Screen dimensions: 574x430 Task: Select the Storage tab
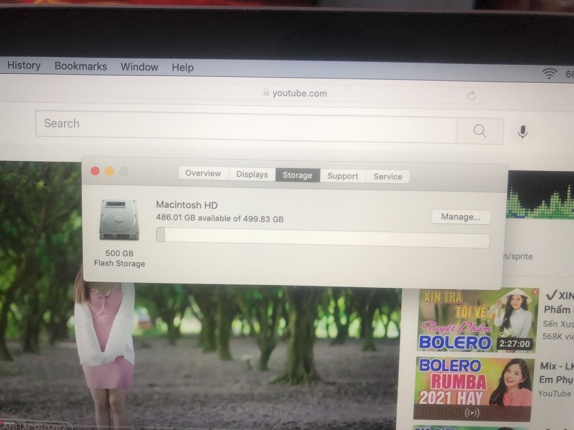click(x=297, y=175)
